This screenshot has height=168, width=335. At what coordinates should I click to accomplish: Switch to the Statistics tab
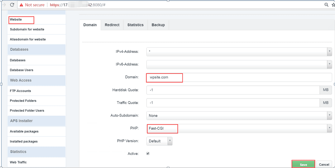coord(136,25)
